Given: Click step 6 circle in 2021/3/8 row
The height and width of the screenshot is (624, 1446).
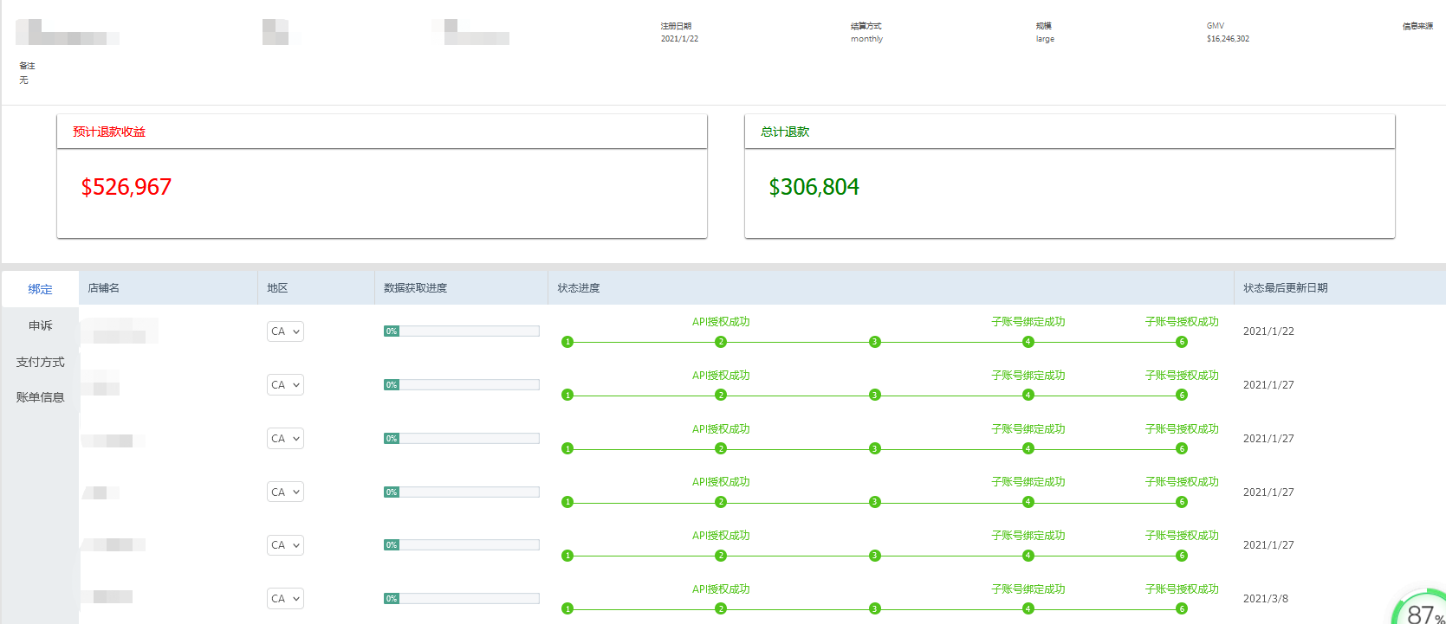Looking at the screenshot, I should 1182,609.
